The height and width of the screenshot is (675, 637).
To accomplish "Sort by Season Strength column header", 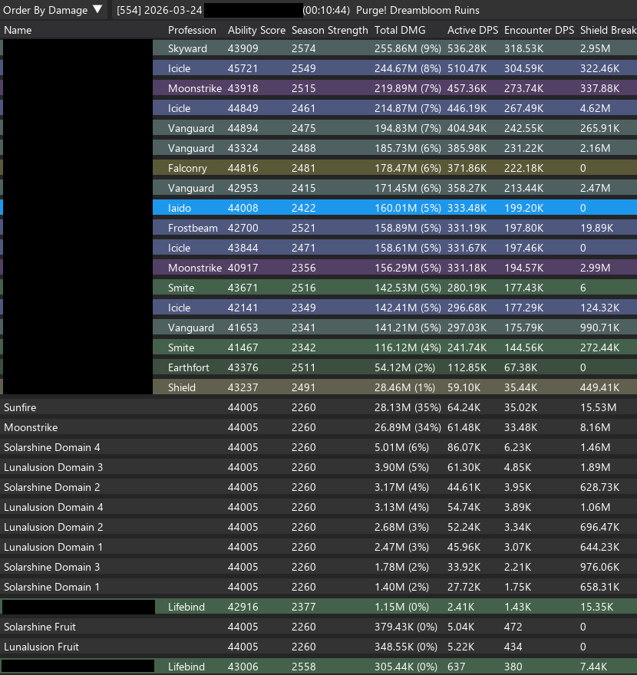I will [x=330, y=30].
